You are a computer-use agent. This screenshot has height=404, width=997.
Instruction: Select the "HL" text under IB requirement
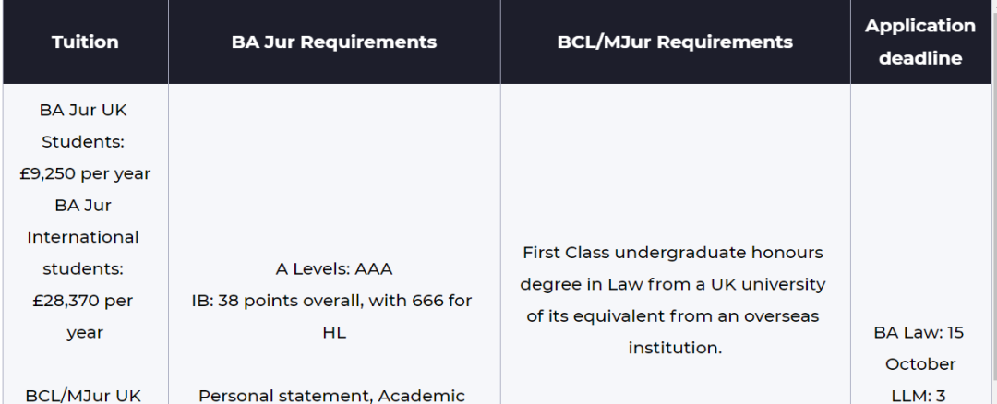click(334, 332)
